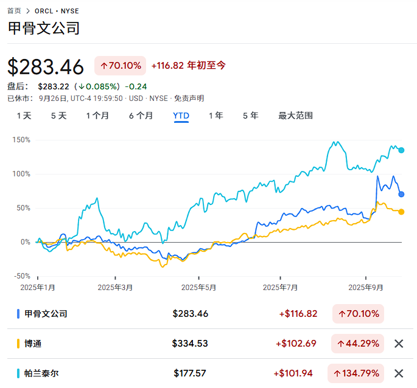Click the 帕兰泰尔 cyan legend color marker
This screenshot has height=388, width=417.
[x=18, y=373]
